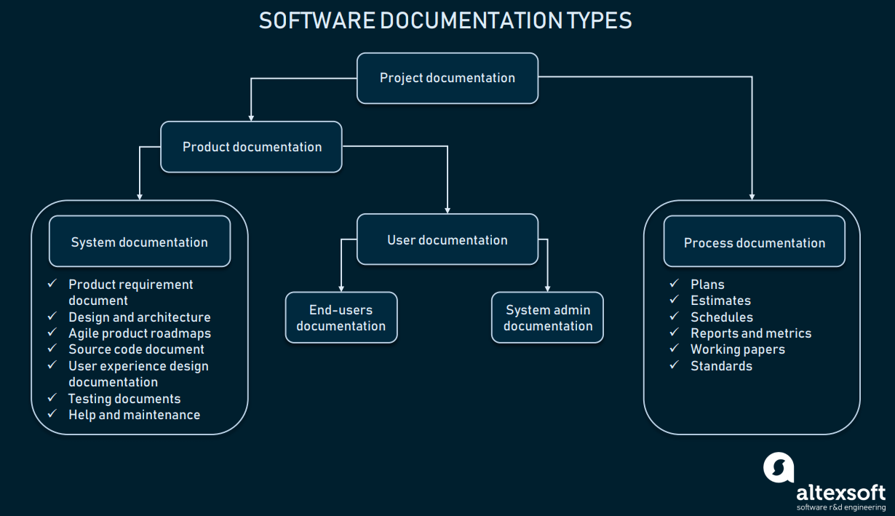Select the Testing documents item
Viewport: 895px width, 516px height.
[x=124, y=399]
